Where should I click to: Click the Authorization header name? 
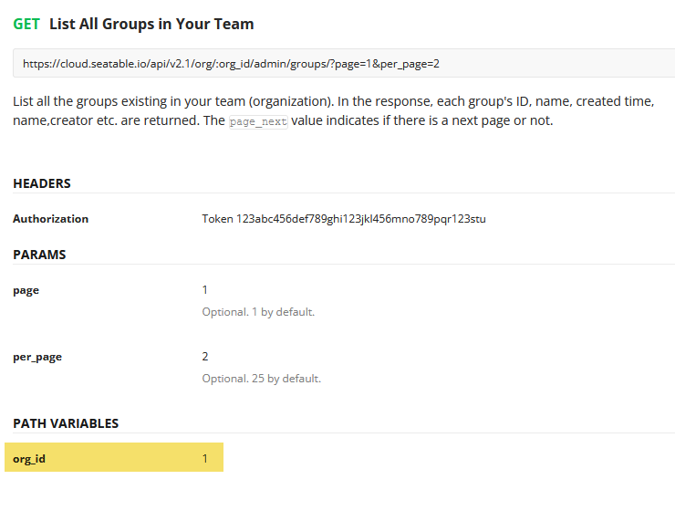pyautogui.click(x=50, y=219)
